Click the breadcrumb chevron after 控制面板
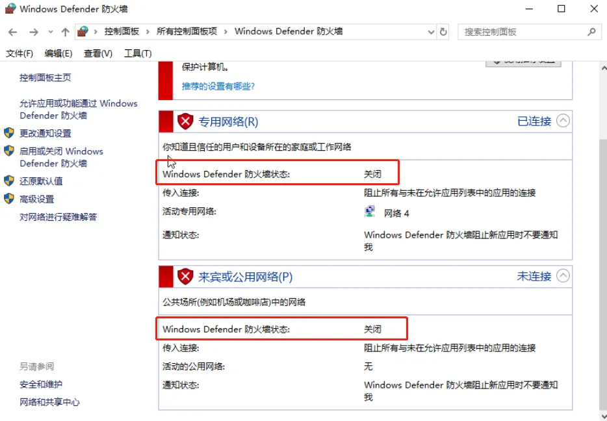The image size is (607, 421). click(x=148, y=32)
